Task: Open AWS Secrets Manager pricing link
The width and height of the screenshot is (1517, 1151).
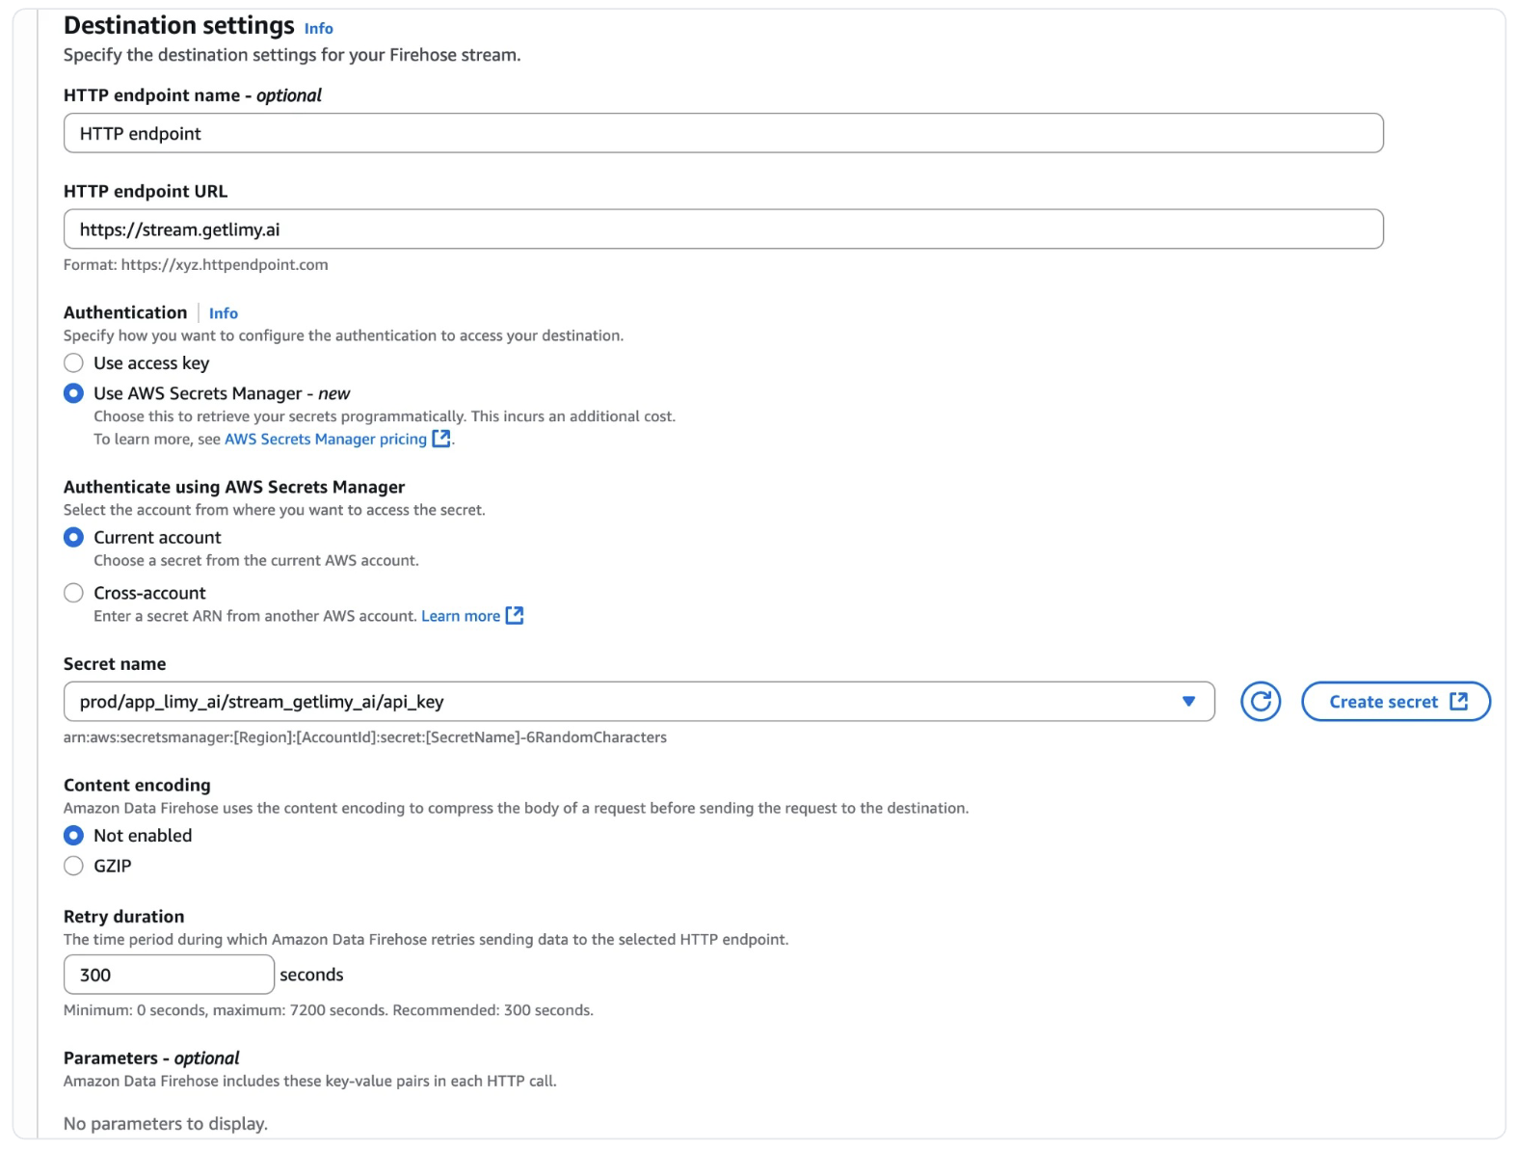Action: tap(326, 440)
